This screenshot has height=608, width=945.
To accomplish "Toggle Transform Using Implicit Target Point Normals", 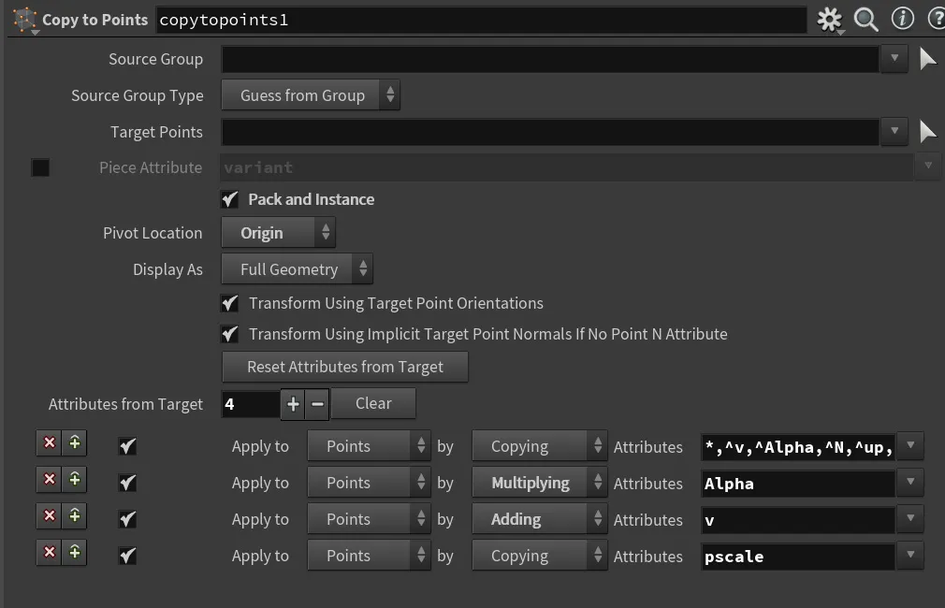I will click(x=229, y=333).
